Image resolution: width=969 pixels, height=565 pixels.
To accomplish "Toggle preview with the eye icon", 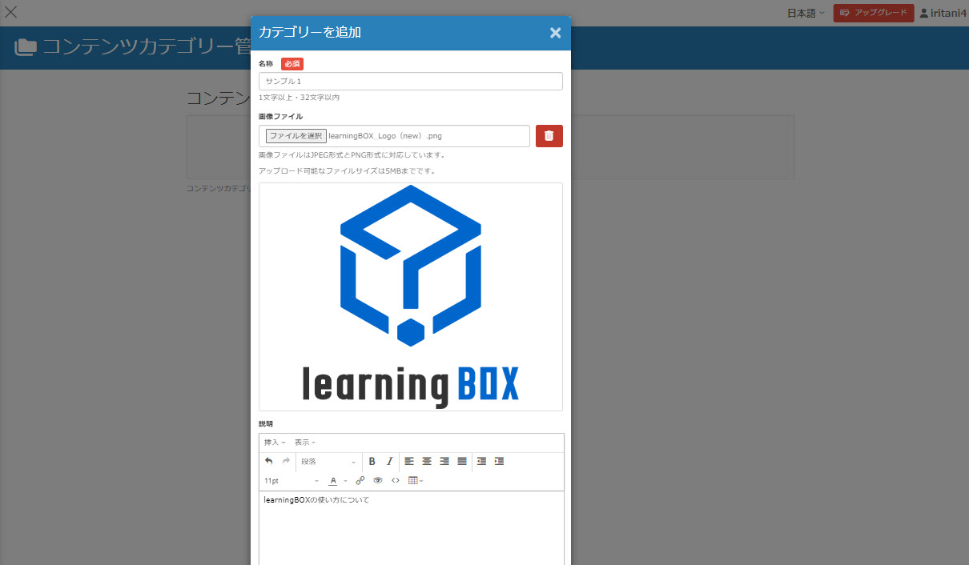I will pyautogui.click(x=378, y=481).
